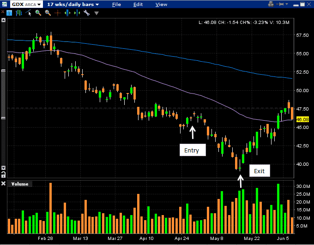The image size is (314, 245).
Task: Expand the toolbar overflow gray triangle
Action: (x=97, y=13)
